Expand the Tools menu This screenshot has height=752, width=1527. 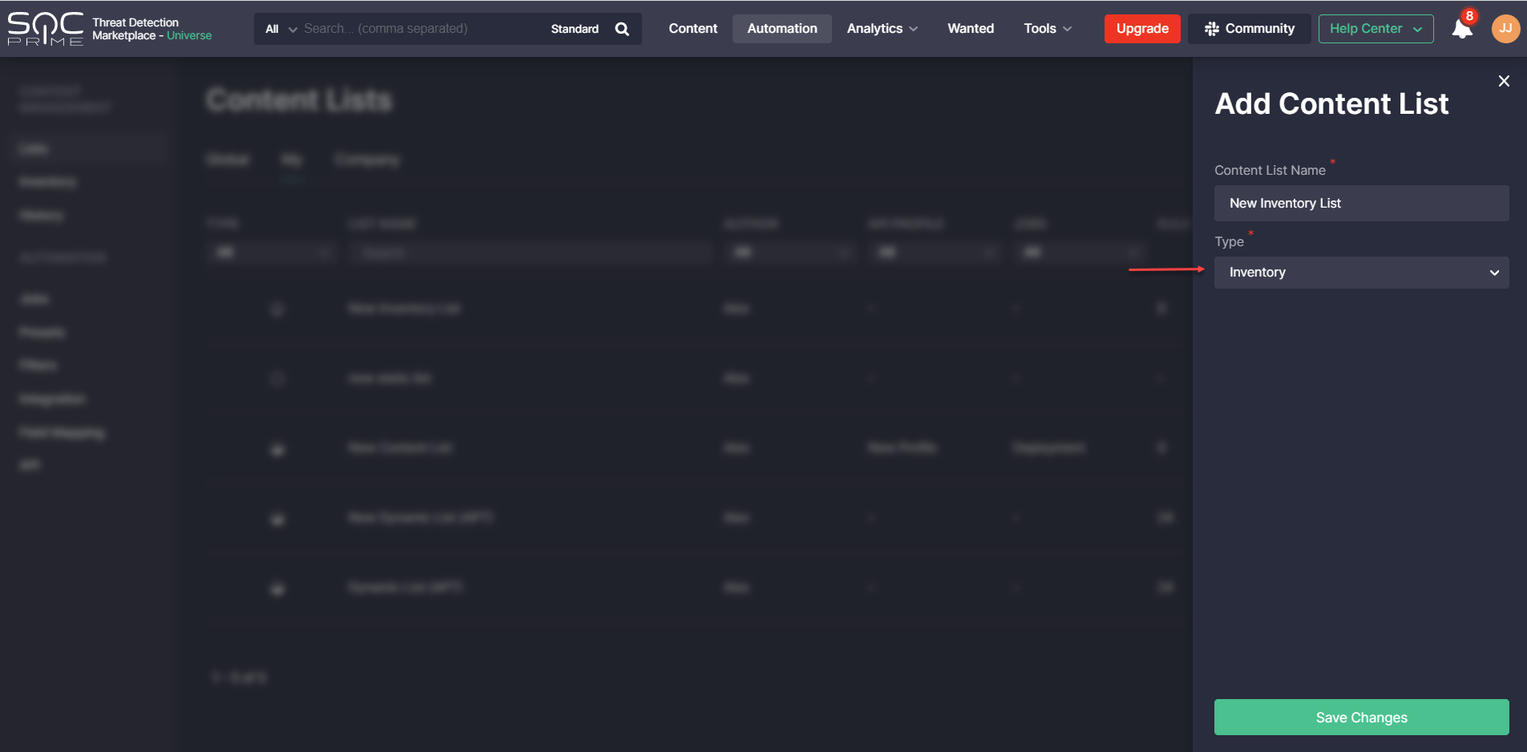click(x=1047, y=29)
